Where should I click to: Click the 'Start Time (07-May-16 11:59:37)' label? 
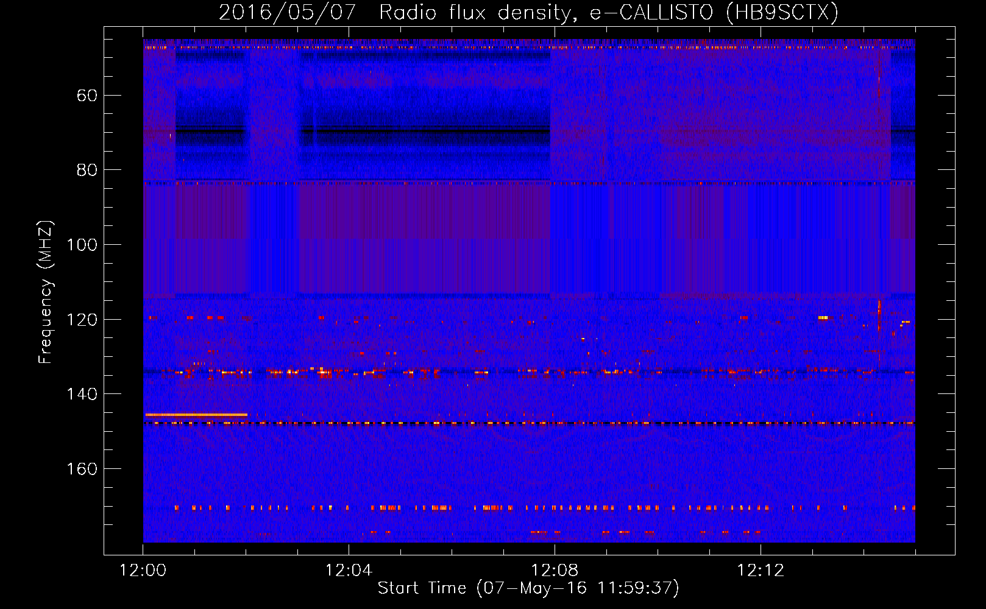[x=528, y=588]
